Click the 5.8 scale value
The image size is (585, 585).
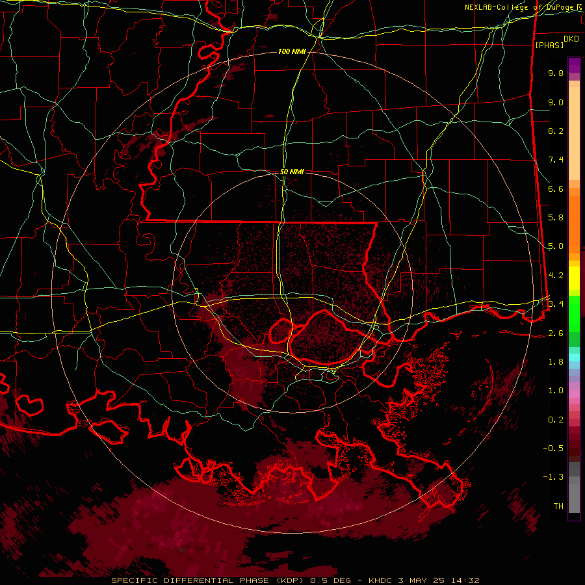point(556,218)
